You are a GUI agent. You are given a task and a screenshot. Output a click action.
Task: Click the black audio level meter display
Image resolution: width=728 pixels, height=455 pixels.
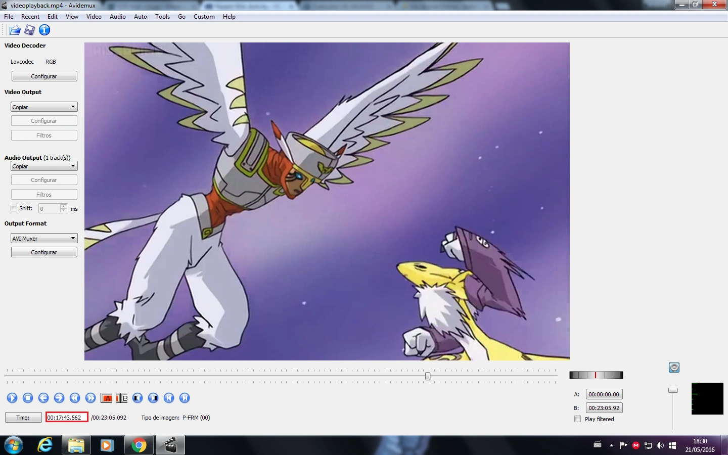pyautogui.click(x=707, y=398)
